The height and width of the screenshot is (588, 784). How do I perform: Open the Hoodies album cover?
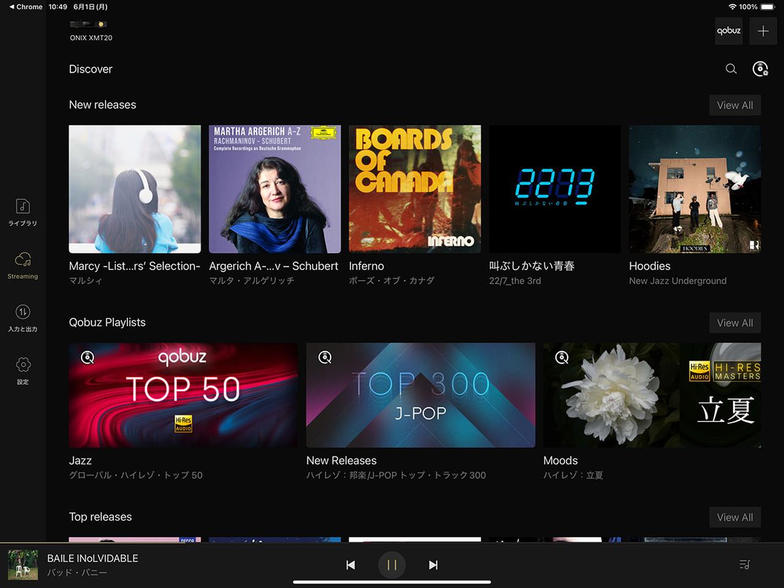click(x=695, y=189)
